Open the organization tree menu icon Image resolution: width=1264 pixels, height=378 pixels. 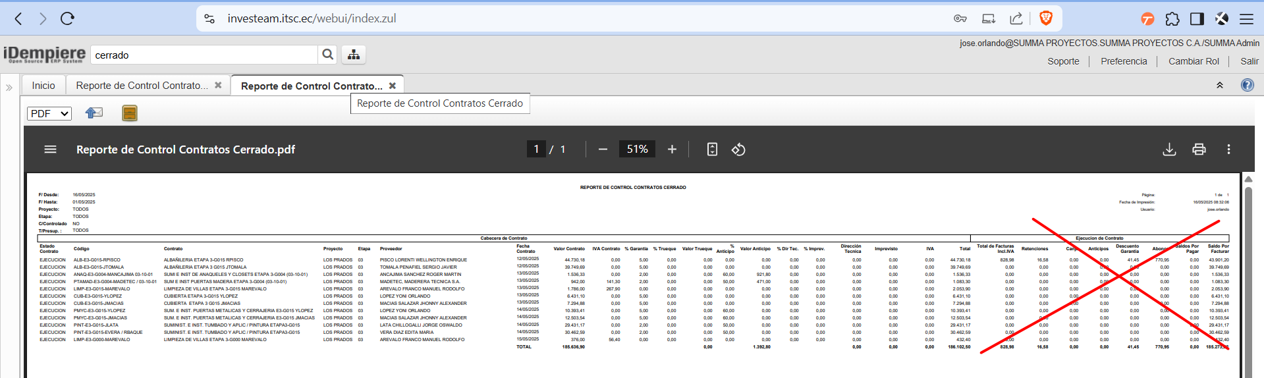354,55
